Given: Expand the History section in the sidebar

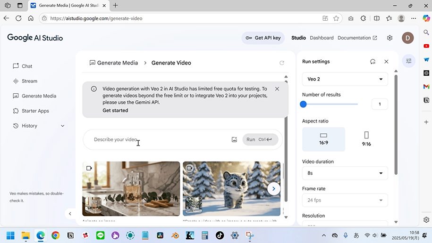Looking at the screenshot, I should (x=62, y=126).
